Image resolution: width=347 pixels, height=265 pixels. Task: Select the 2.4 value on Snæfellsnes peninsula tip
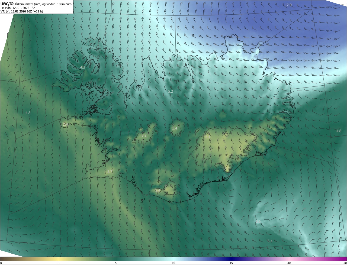click(x=65, y=124)
